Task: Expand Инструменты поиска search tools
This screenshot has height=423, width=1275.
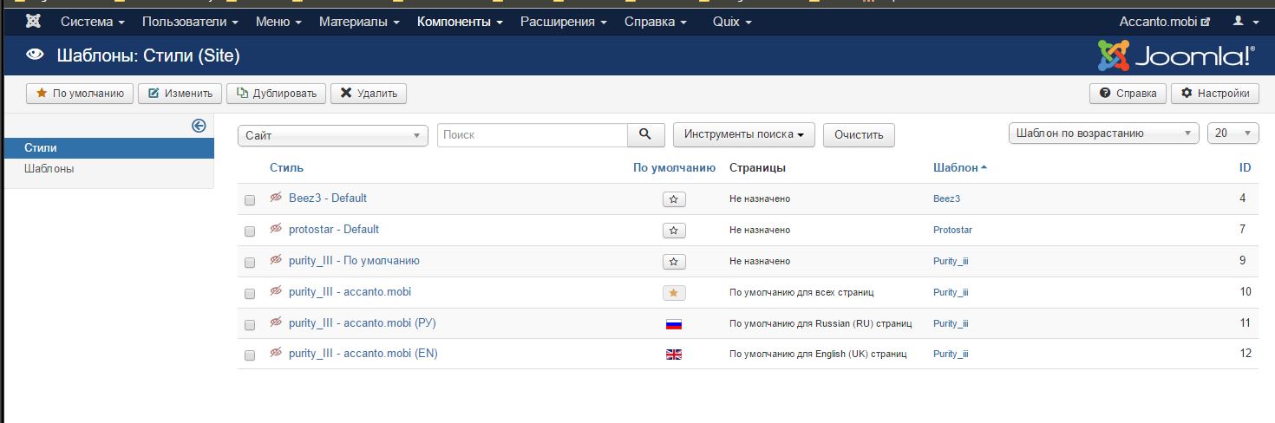Action: pyautogui.click(x=744, y=134)
